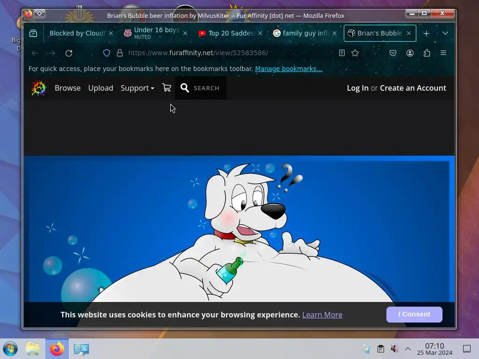Save page to Pocket

click(393, 53)
